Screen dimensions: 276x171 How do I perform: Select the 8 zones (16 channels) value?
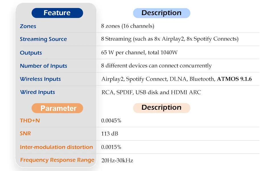pyautogui.click(x=127, y=26)
